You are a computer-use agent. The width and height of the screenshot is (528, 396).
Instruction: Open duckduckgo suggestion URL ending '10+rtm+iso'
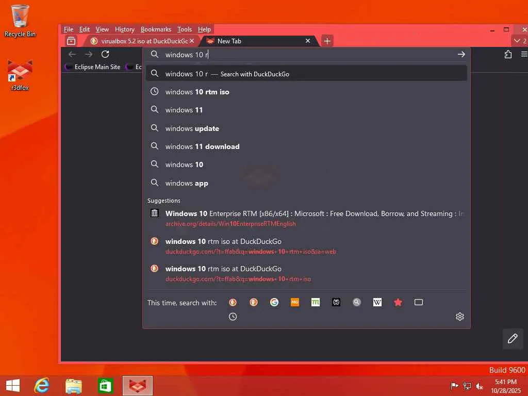pyautogui.click(x=306, y=273)
